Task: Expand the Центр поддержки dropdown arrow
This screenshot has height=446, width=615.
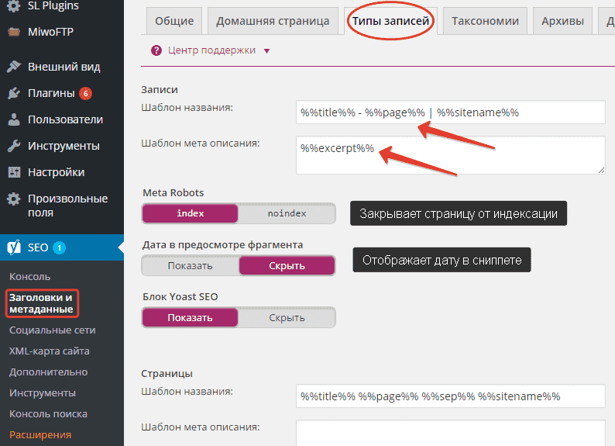Action: tap(266, 50)
